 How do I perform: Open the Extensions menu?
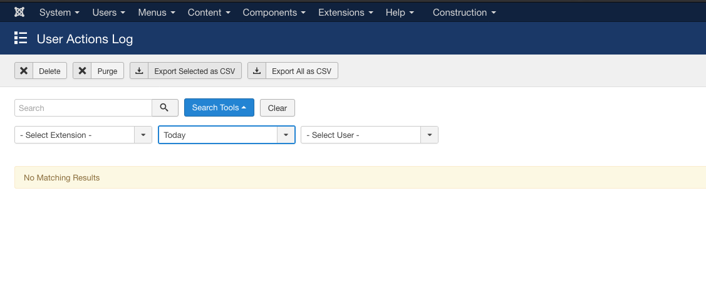coord(346,13)
